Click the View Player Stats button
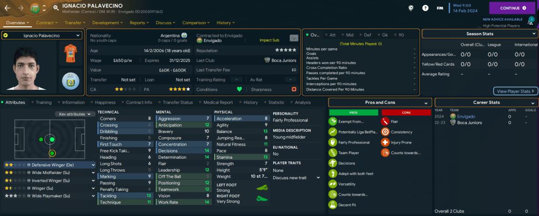Screen dimensions: 539x216 click(x=515, y=91)
